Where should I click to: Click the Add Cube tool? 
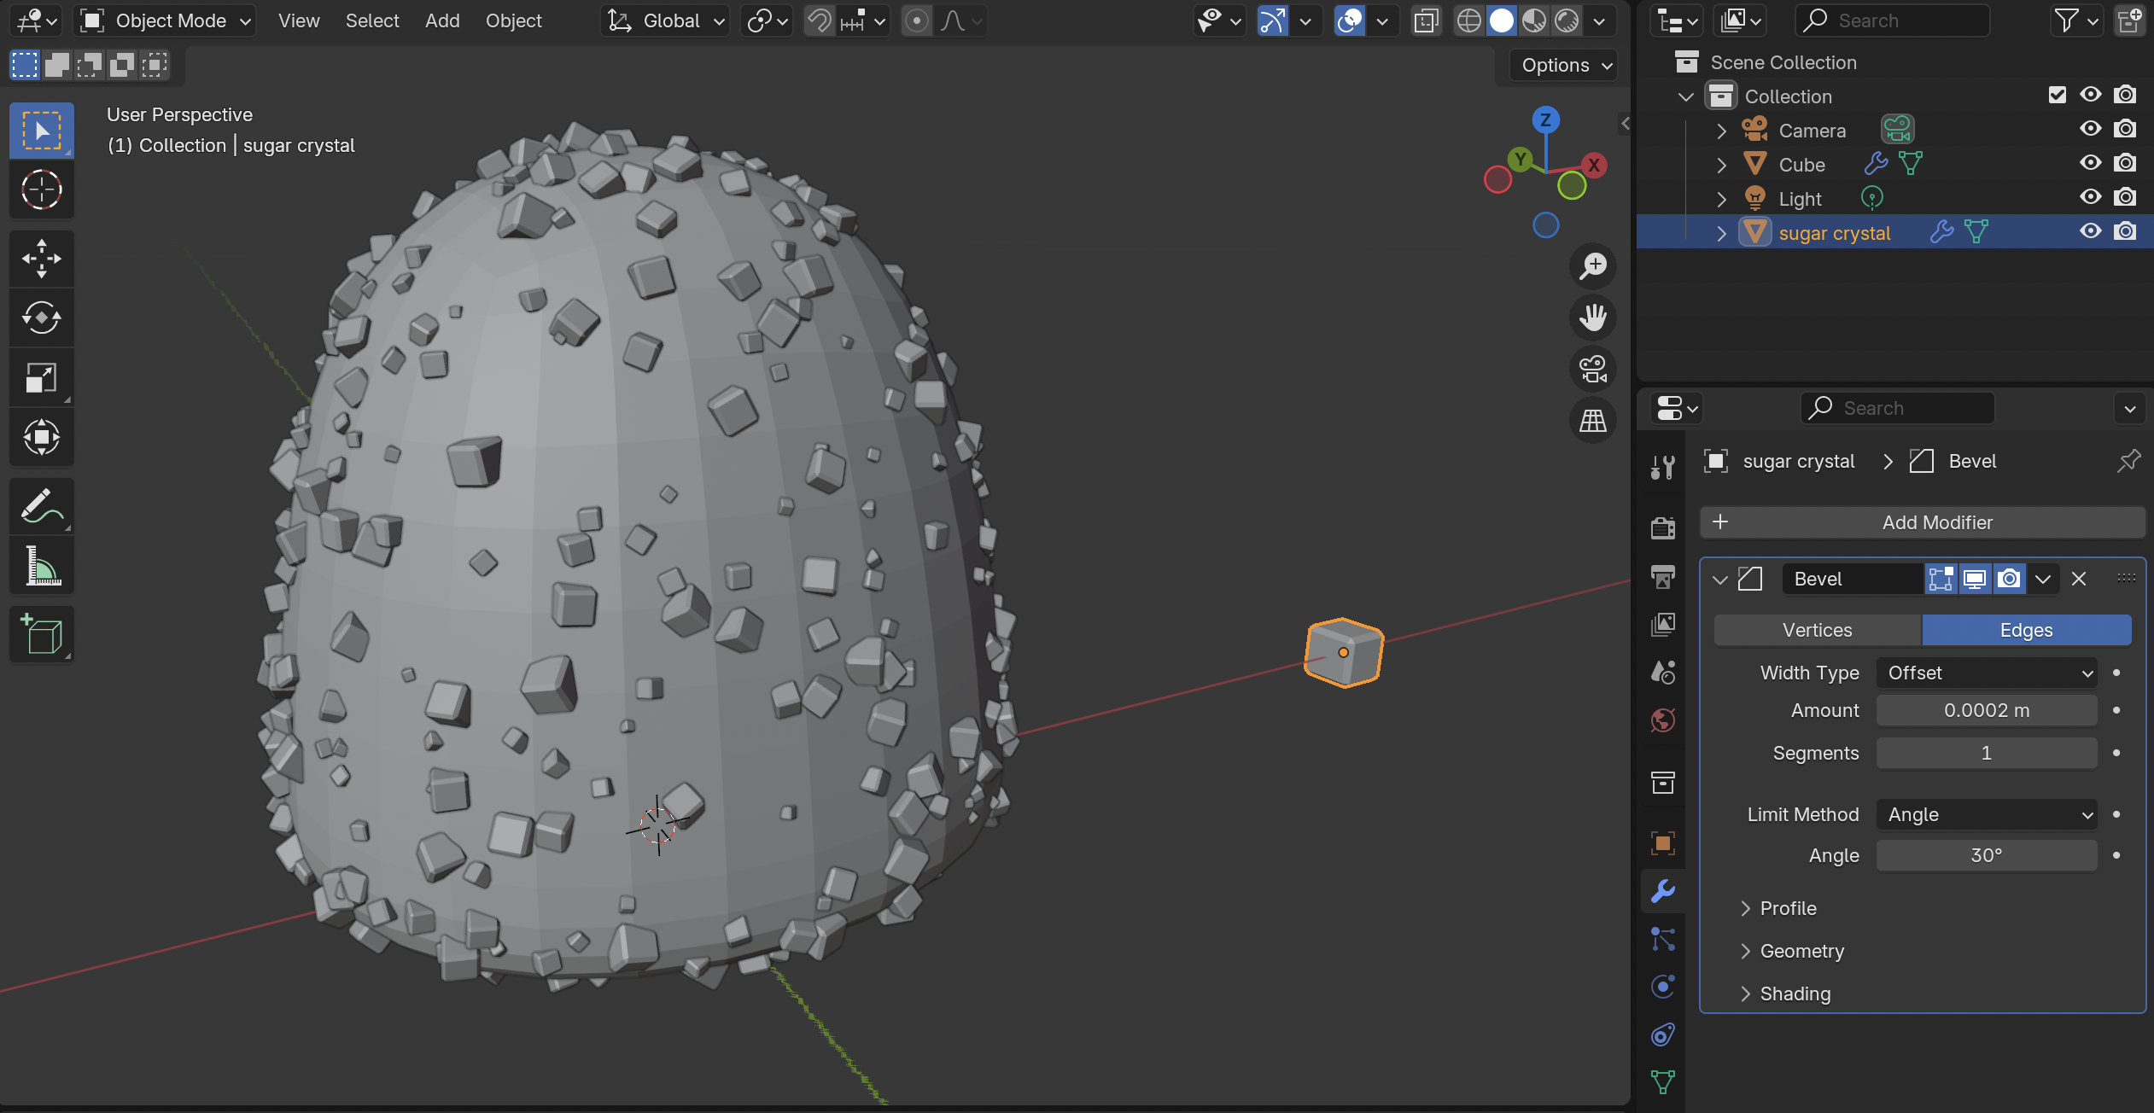pyautogui.click(x=41, y=634)
